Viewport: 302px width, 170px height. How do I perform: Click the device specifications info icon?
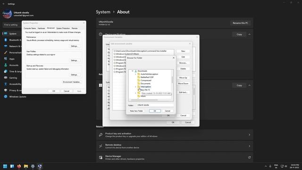(x=101, y=34)
